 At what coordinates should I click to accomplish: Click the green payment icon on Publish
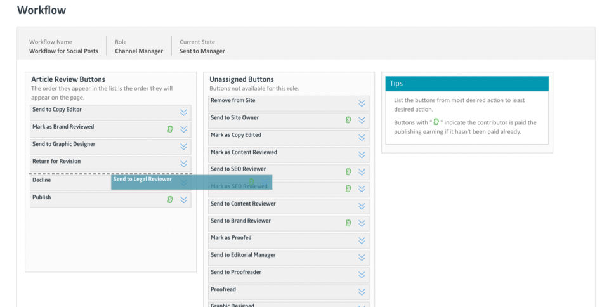[x=169, y=200]
